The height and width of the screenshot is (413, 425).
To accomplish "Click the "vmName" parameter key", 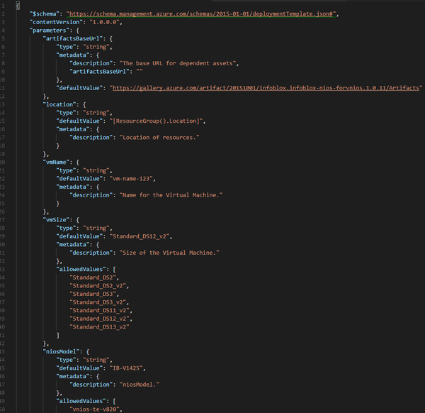I will 57,163.
